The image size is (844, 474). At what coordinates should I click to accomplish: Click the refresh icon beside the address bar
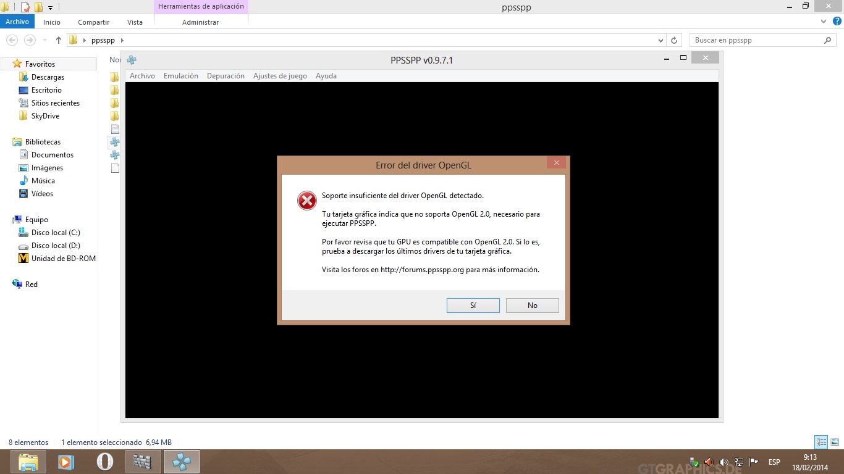(x=675, y=40)
